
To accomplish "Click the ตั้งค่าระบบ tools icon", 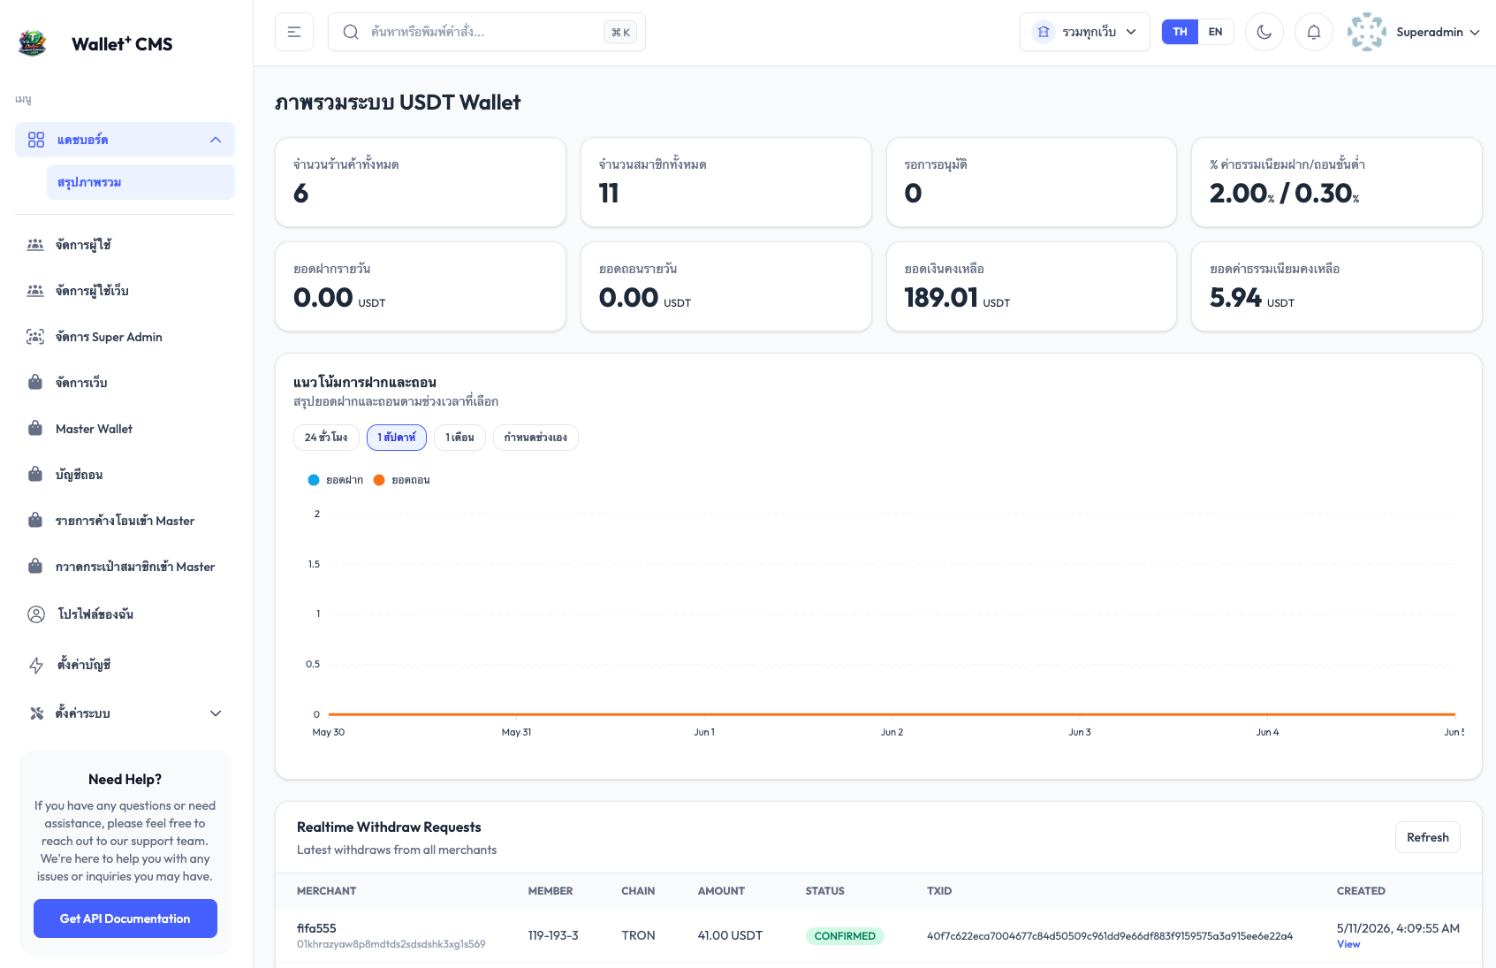I will click(x=36, y=713).
